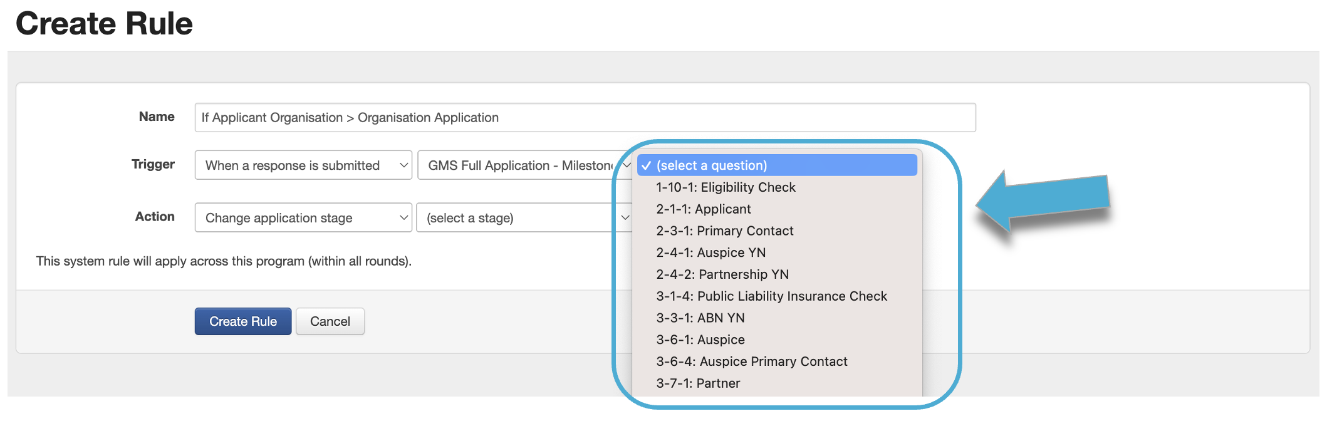Select '1-10-1: Eligibility Check' question
1332x421 pixels.
click(x=726, y=187)
